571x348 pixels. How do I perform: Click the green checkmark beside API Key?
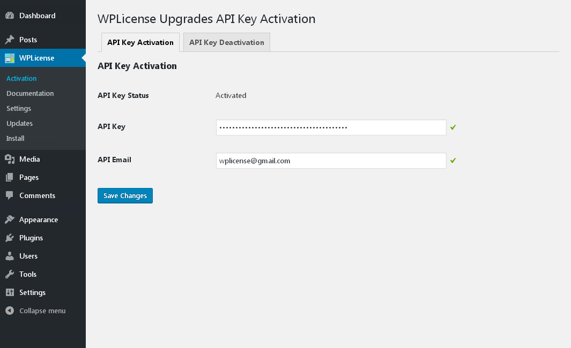point(453,127)
